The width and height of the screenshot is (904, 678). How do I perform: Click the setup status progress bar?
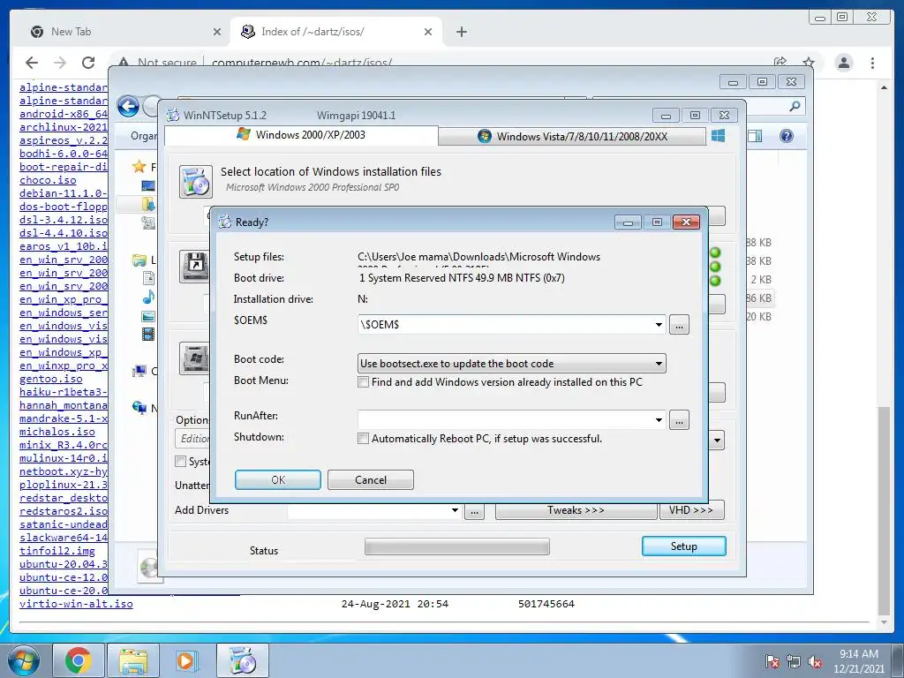click(457, 546)
